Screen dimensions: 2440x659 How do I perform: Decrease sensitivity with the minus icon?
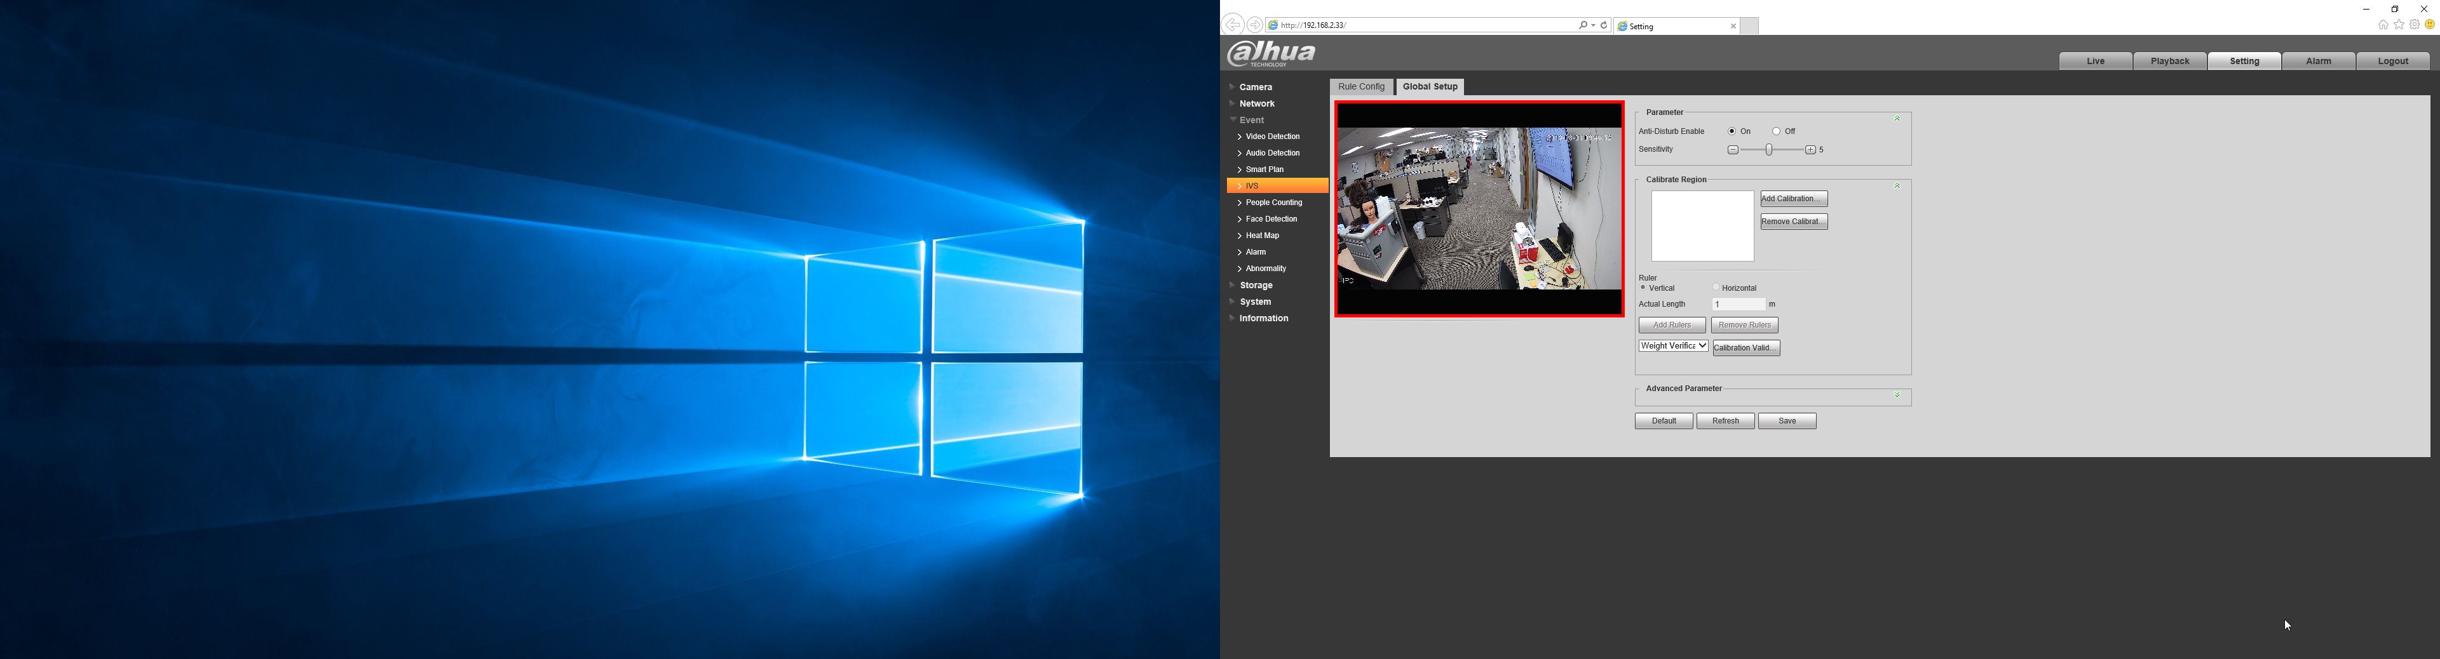click(1732, 150)
